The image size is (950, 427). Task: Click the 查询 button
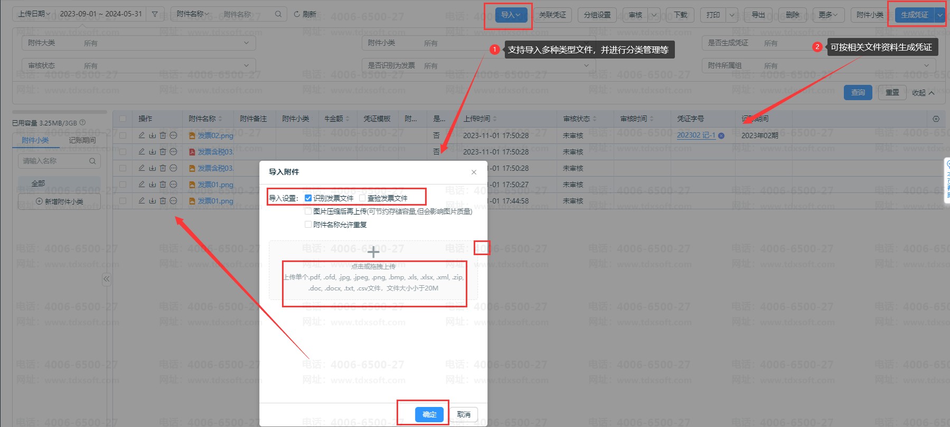pos(858,92)
